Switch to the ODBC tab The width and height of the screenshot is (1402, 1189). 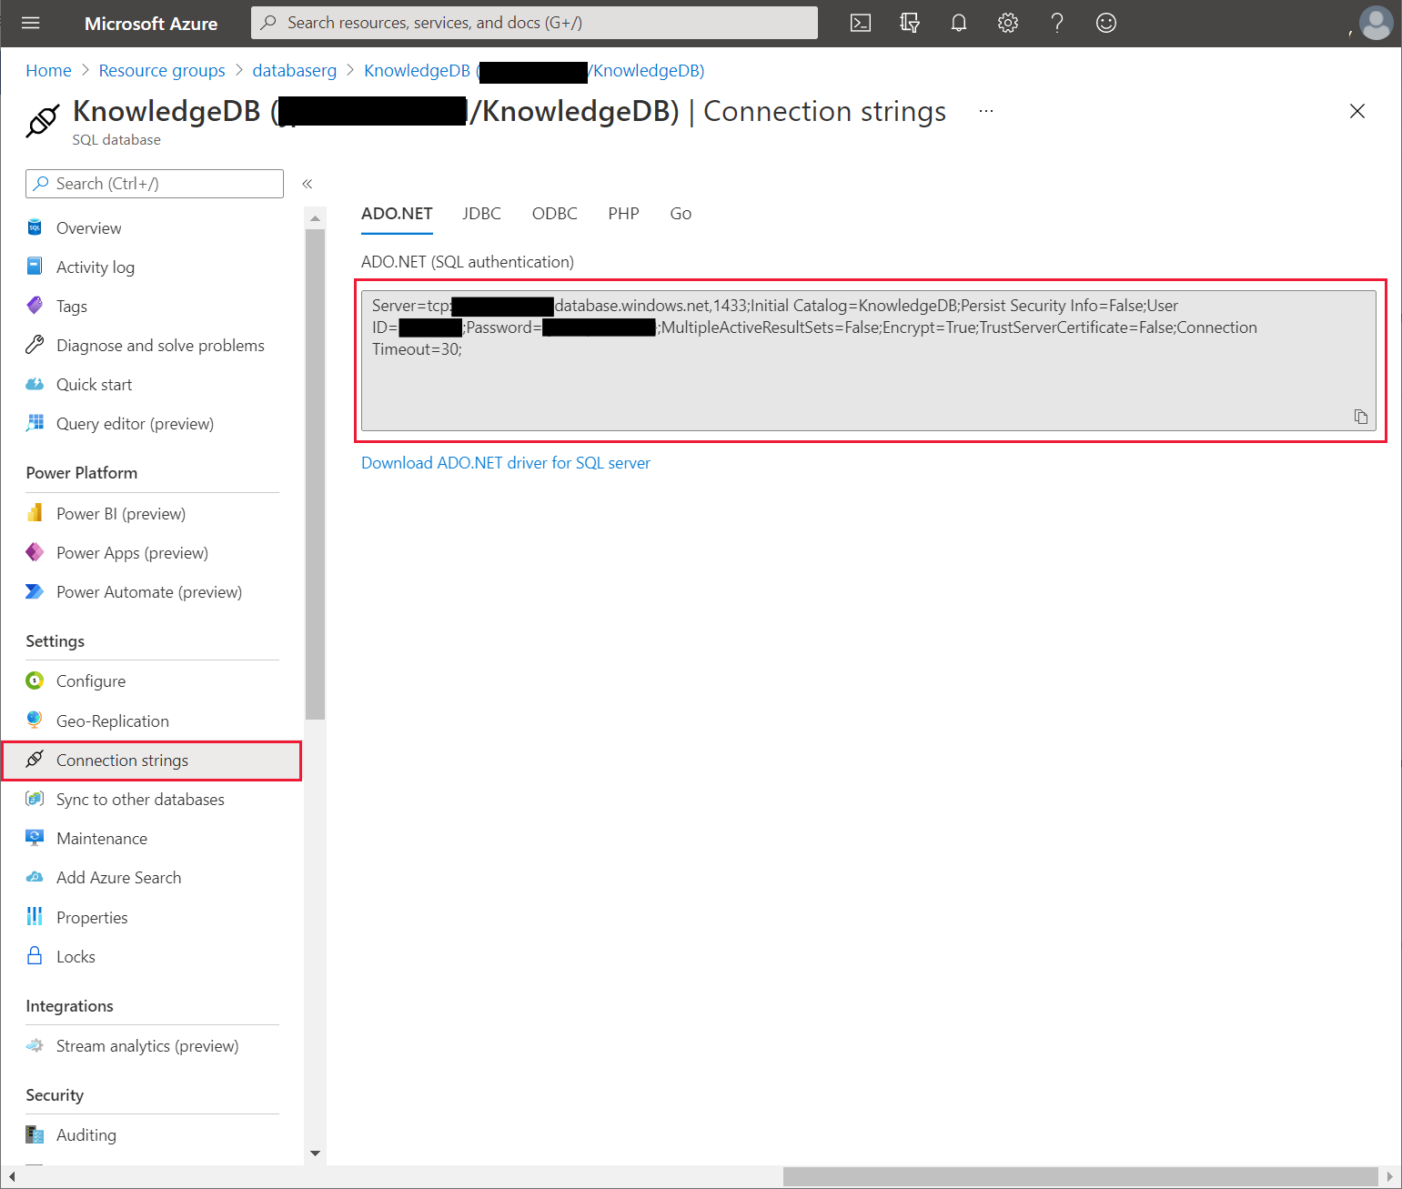click(555, 214)
